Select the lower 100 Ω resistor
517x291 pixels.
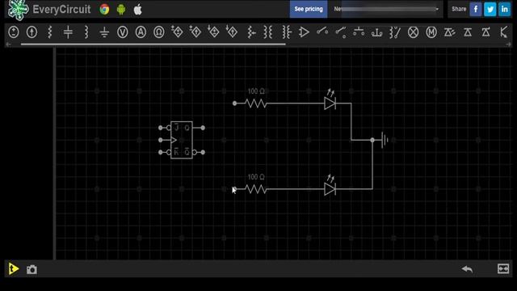[x=256, y=189]
